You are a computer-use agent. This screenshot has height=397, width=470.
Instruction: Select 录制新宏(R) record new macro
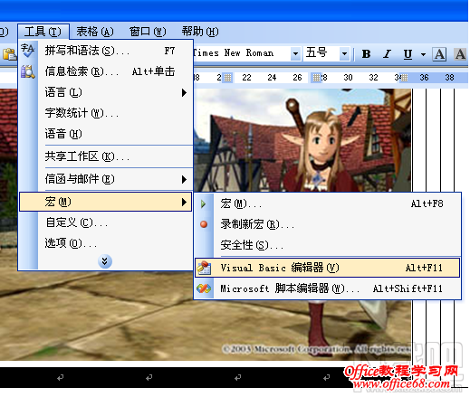click(x=328, y=224)
